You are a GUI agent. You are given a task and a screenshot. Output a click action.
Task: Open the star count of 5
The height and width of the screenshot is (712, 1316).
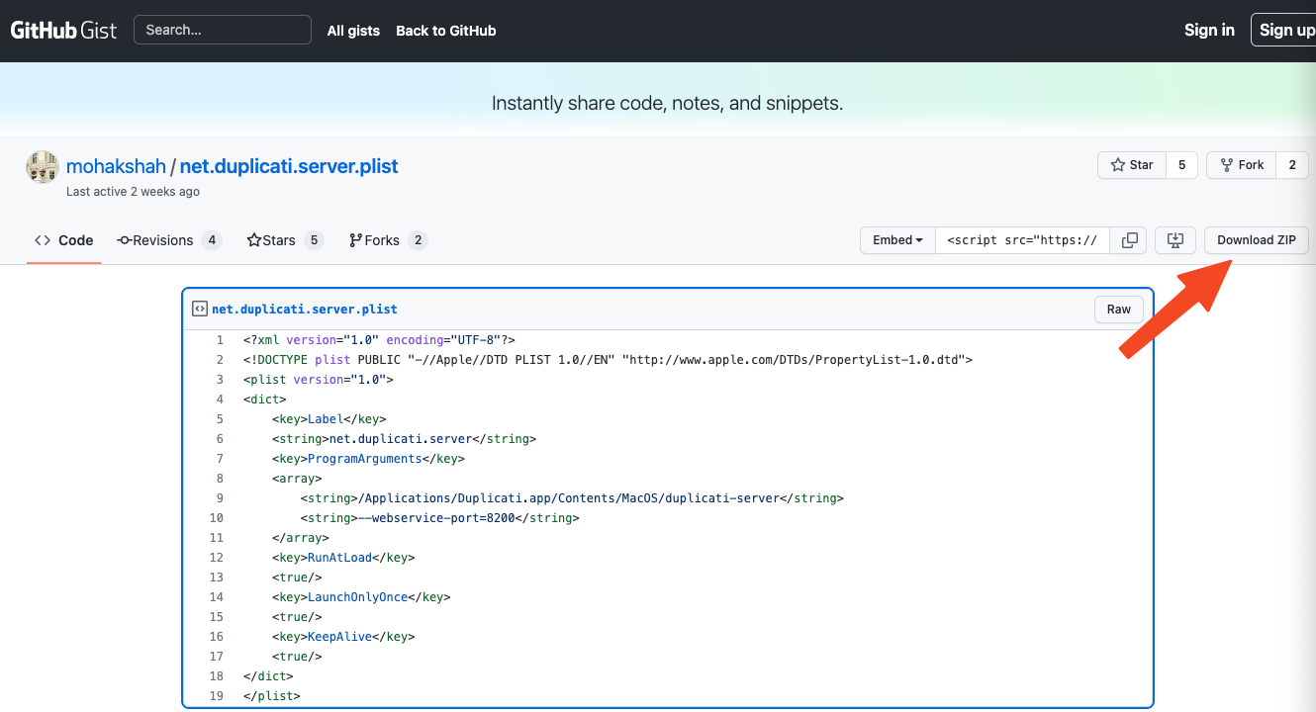(1181, 165)
